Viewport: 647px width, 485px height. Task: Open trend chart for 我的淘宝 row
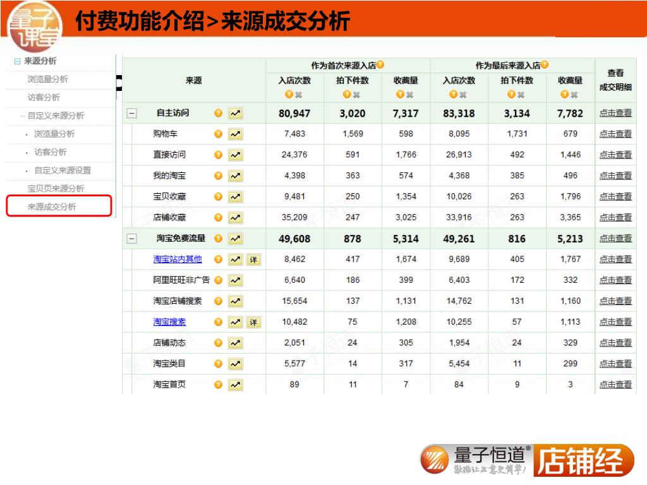click(x=235, y=176)
